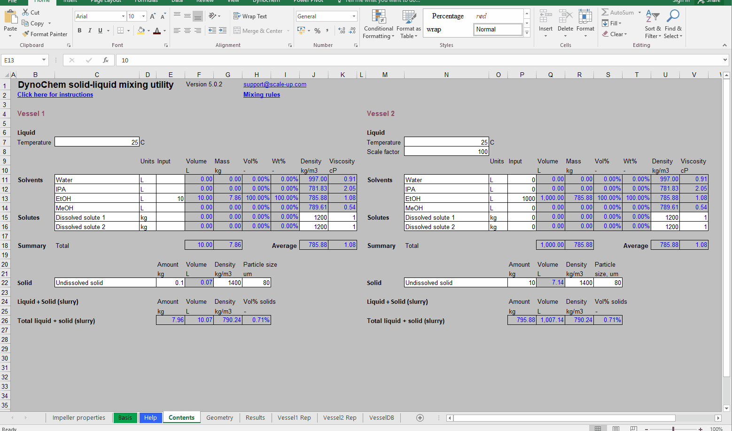Image resolution: width=732 pixels, height=431 pixels.
Task: Select the Percentage cell style
Action: click(448, 16)
